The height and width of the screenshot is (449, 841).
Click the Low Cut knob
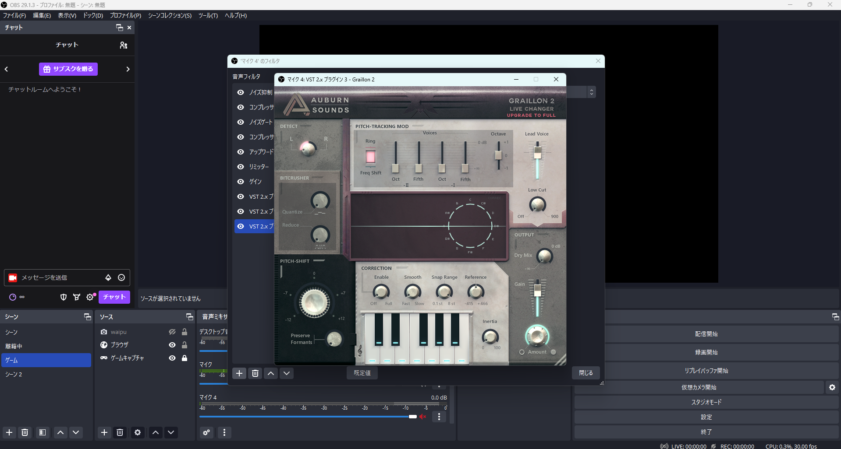click(537, 204)
